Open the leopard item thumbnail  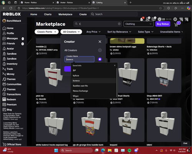coord(127,125)
